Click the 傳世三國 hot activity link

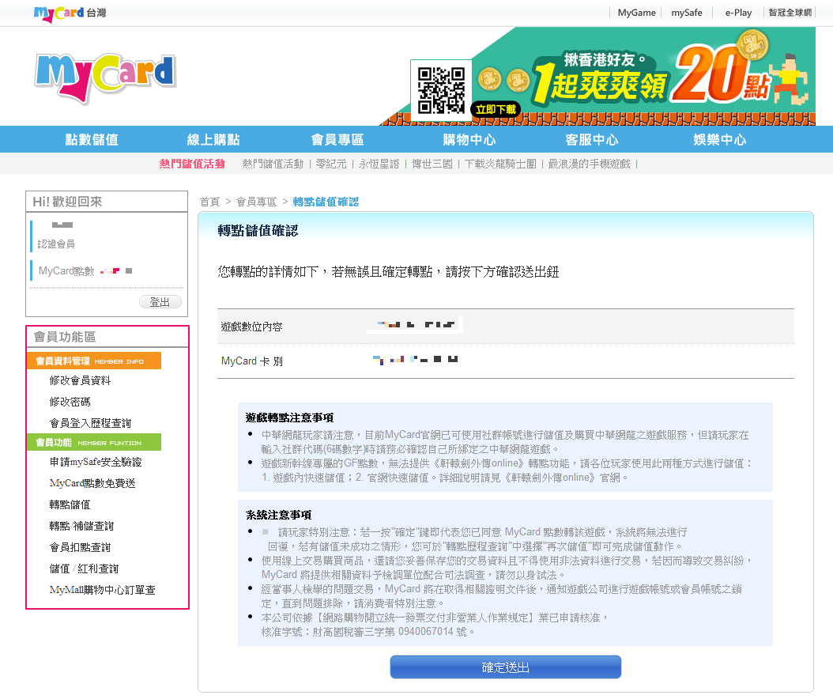click(x=432, y=164)
